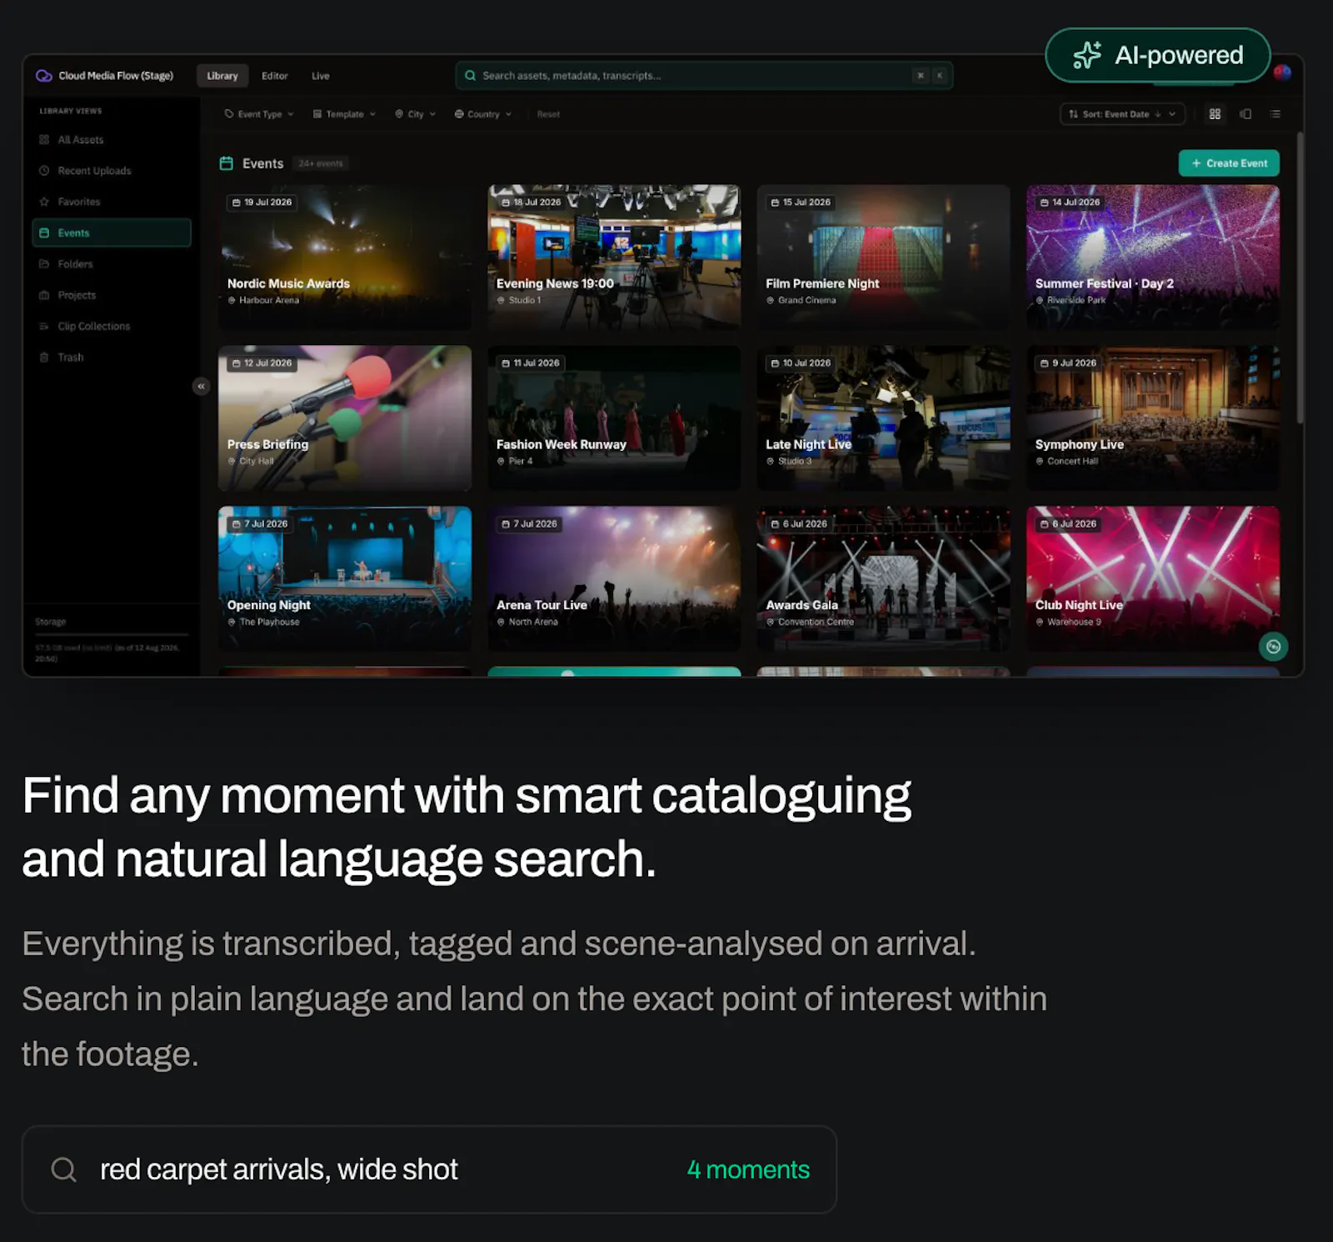Open the Trash bin icon
This screenshot has height=1242, width=1333.
[x=44, y=358]
